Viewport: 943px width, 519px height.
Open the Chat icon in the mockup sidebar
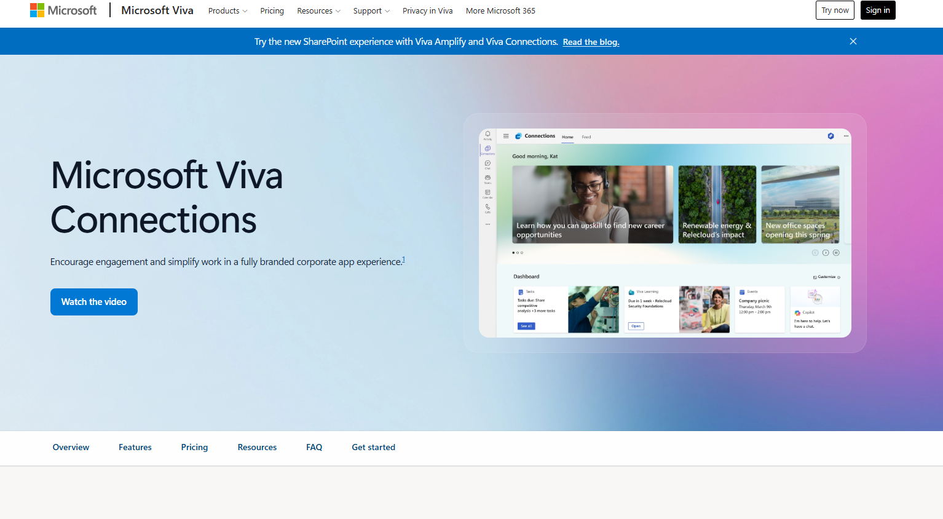[x=487, y=164]
